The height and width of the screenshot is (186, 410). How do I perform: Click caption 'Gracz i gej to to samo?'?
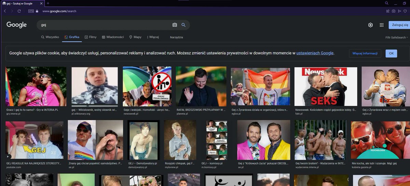[32, 110]
